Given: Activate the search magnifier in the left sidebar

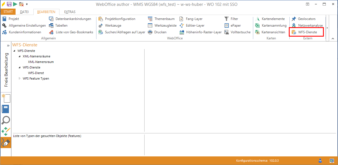Looking at the screenshot, I should pyautogui.click(x=6, y=120).
